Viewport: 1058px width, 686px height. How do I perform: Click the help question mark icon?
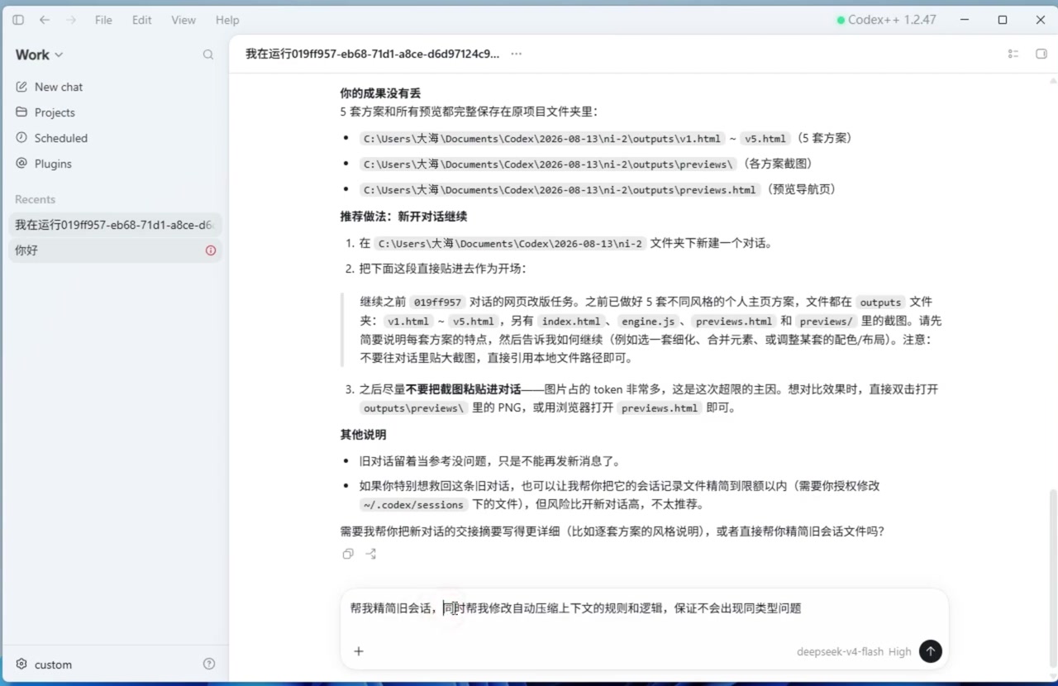tap(209, 664)
